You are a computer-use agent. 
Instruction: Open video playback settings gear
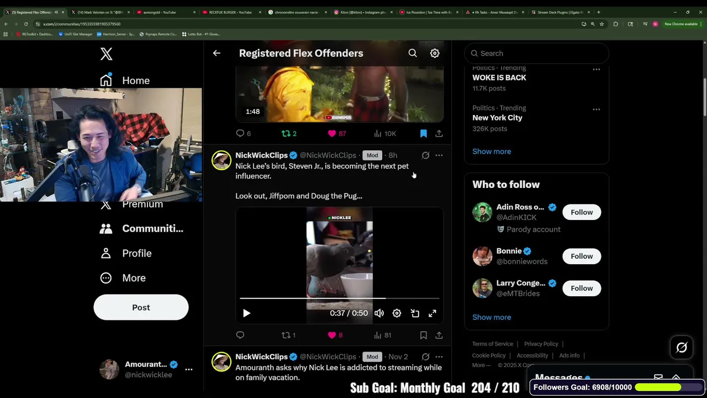(397, 313)
